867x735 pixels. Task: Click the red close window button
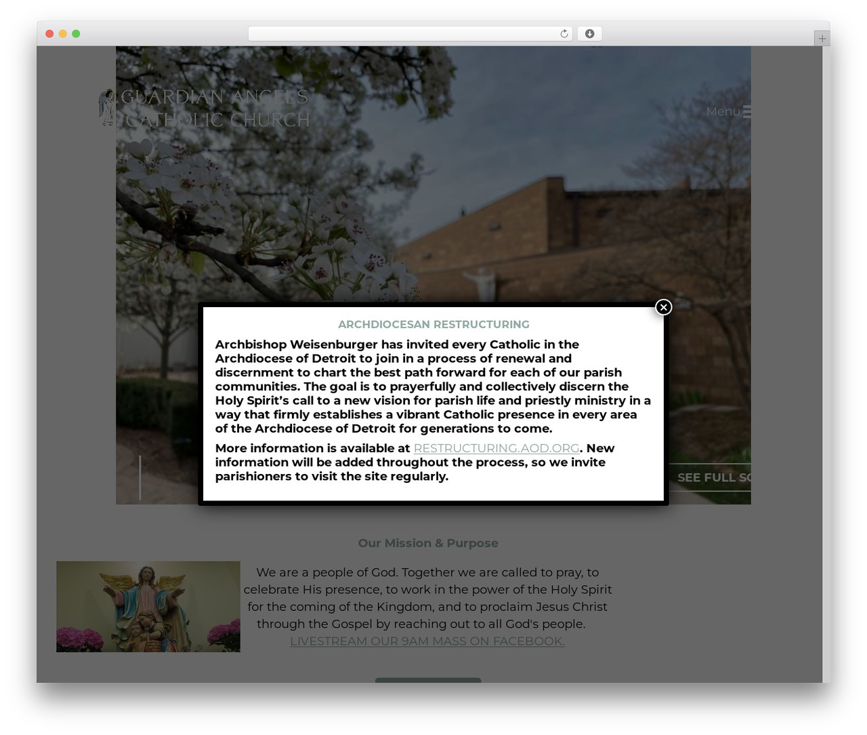click(x=49, y=34)
